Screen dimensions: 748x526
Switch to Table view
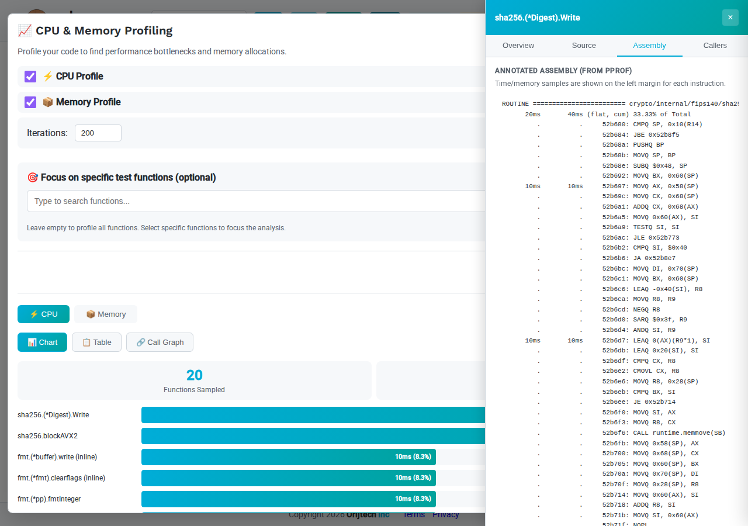tap(96, 342)
